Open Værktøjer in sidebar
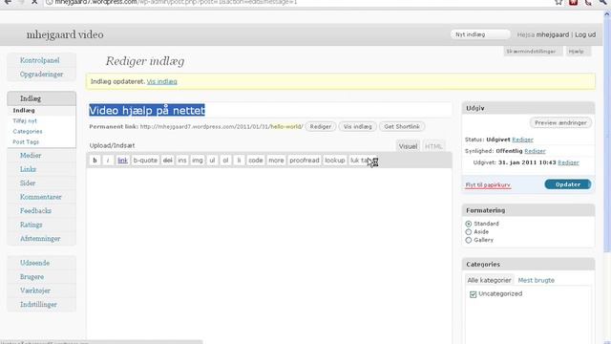The image size is (611, 344). point(35,290)
